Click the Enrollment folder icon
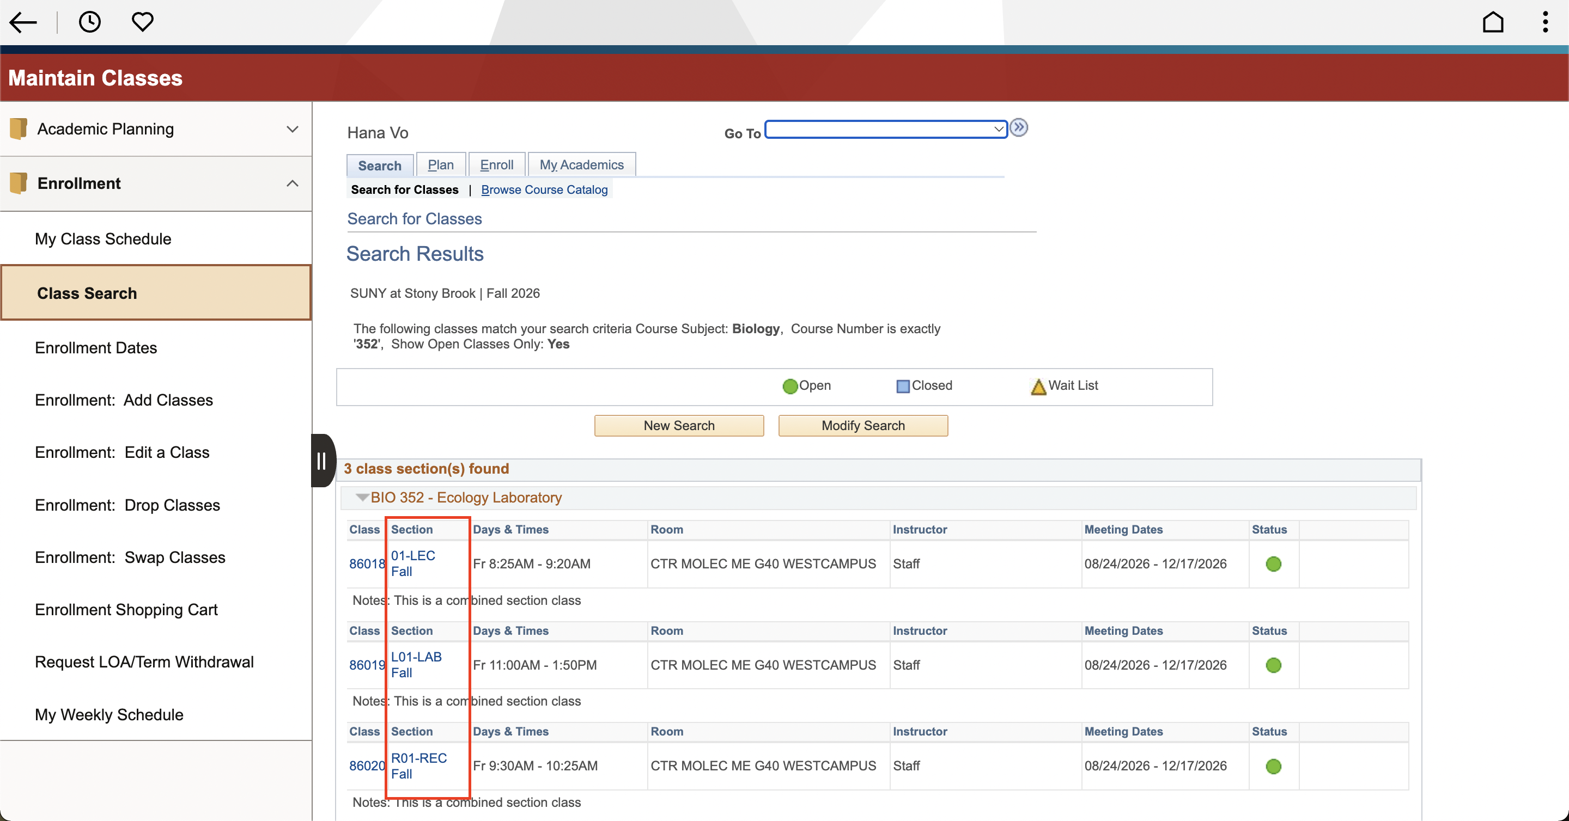Screen dimensions: 1569x821 pos(19,183)
